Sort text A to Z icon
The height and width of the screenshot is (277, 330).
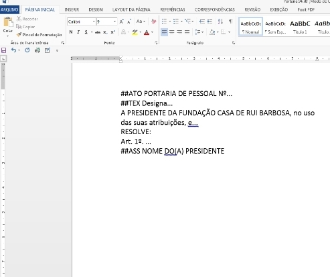pos(220,21)
